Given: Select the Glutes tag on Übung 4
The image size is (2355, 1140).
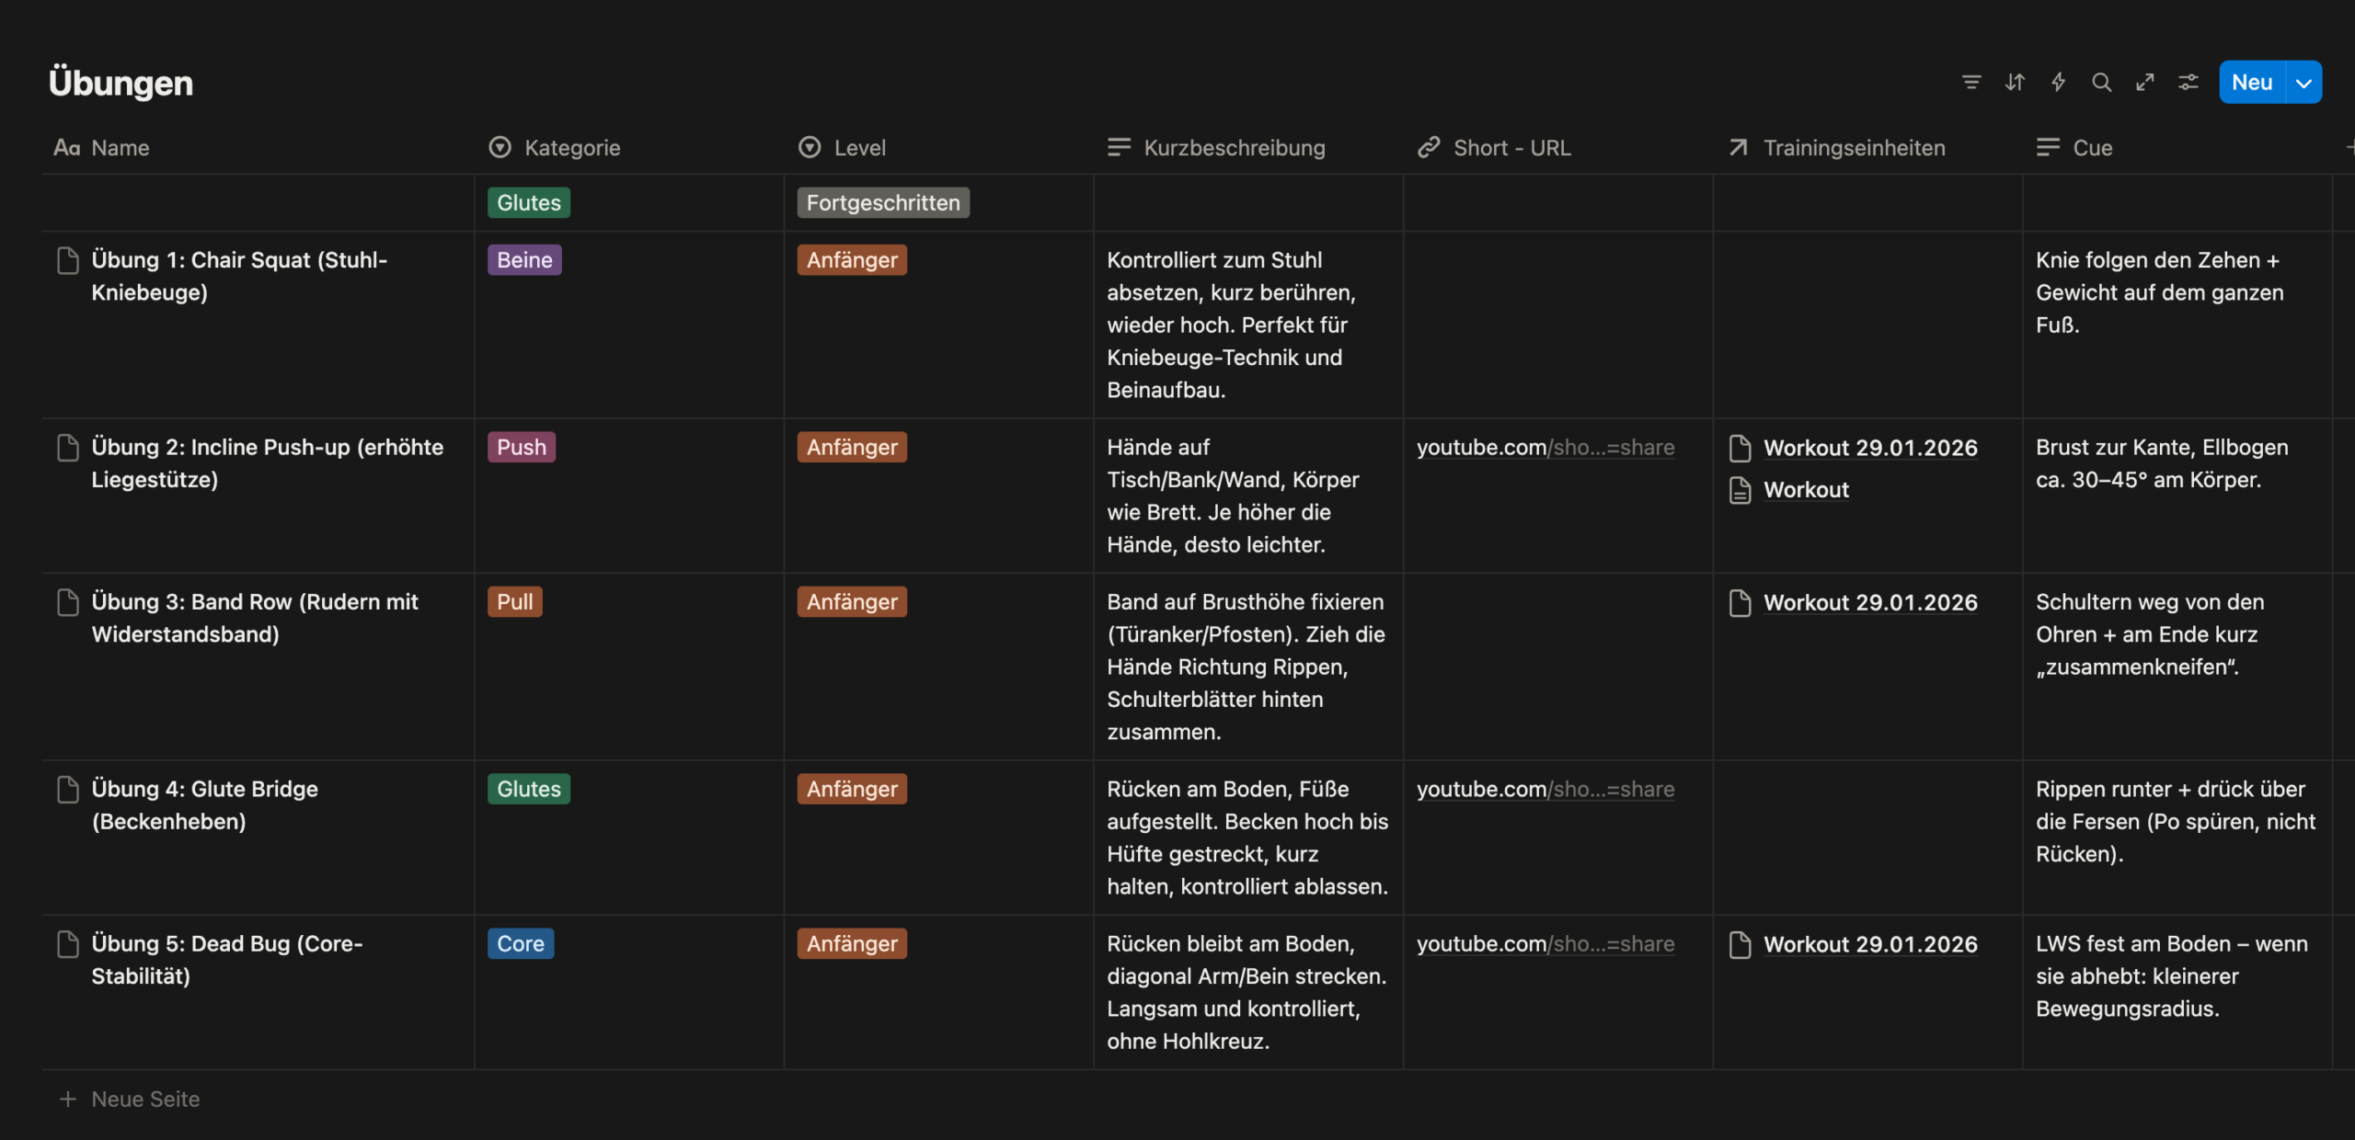Looking at the screenshot, I should click(x=528, y=788).
